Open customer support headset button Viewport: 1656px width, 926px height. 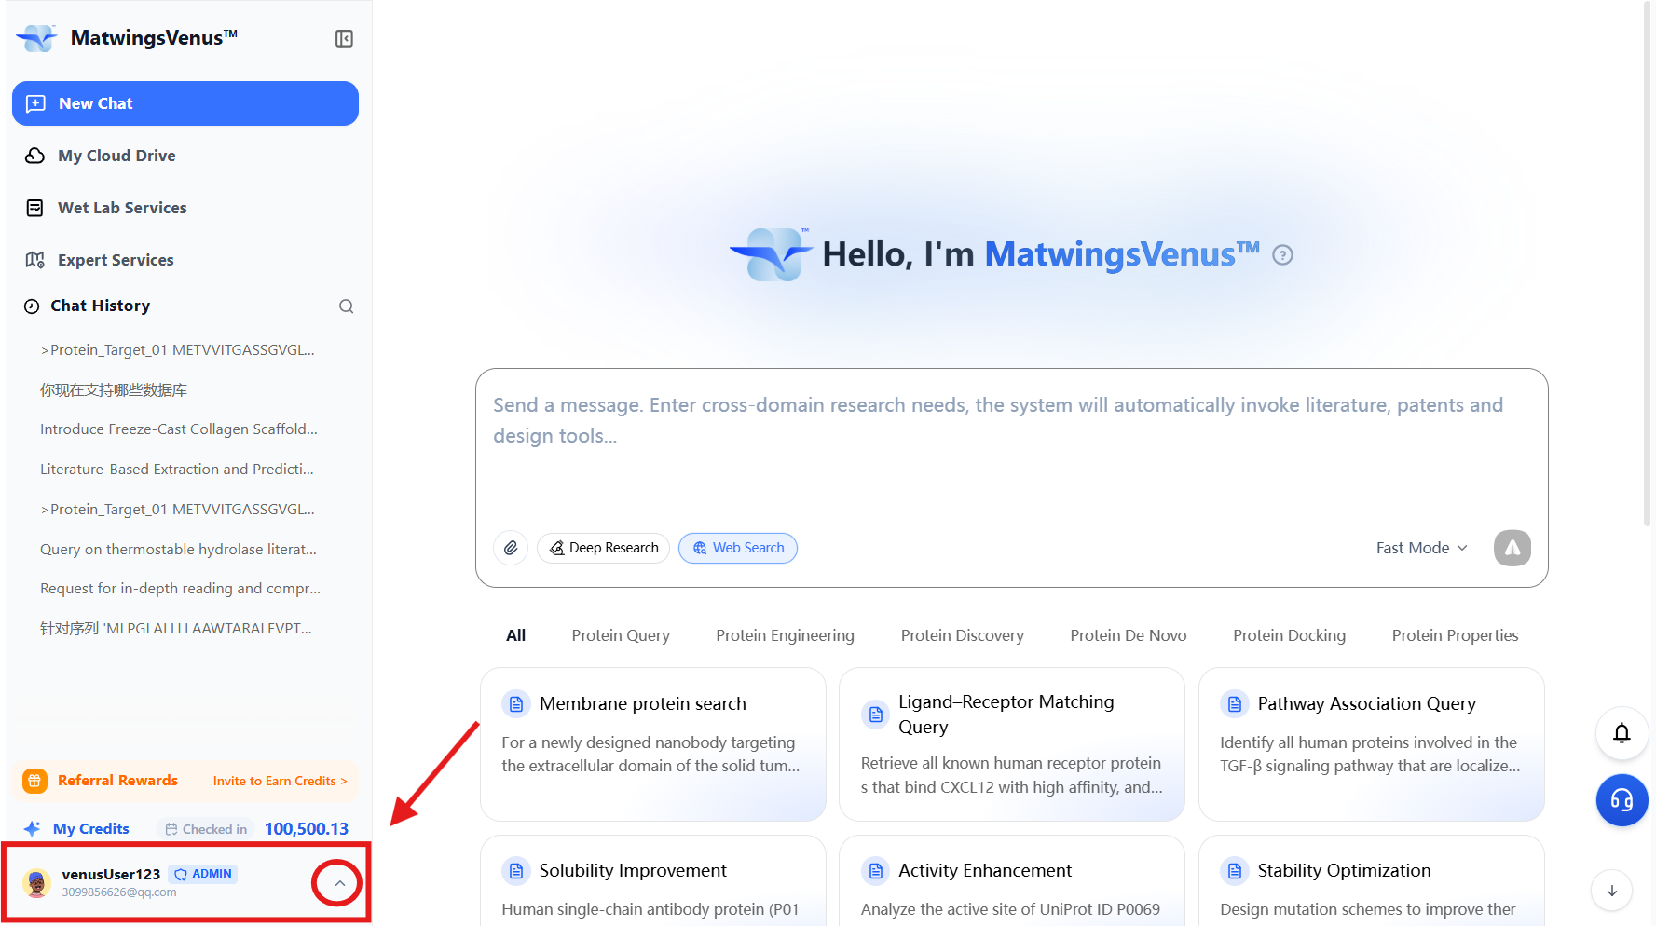1622,800
